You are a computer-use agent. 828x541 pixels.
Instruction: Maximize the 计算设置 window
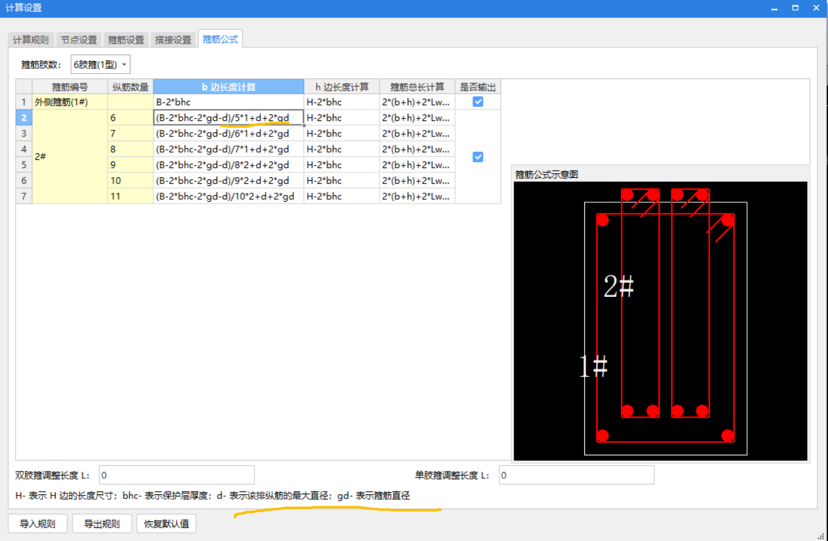(795, 8)
